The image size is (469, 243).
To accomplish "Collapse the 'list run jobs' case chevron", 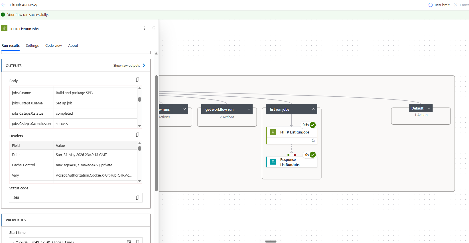I will (x=314, y=109).
